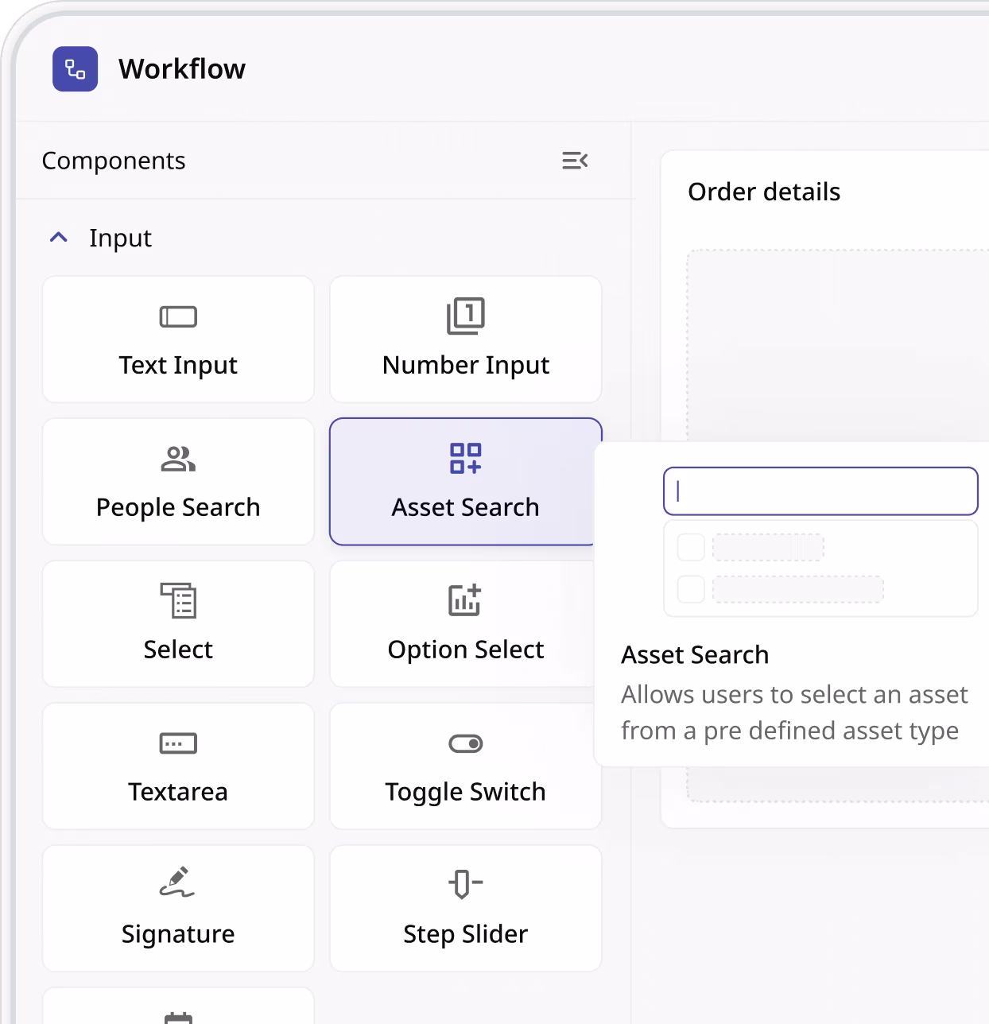The height and width of the screenshot is (1024, 989).
Task: Click the Number Input icon
Action: click(466, 316)
